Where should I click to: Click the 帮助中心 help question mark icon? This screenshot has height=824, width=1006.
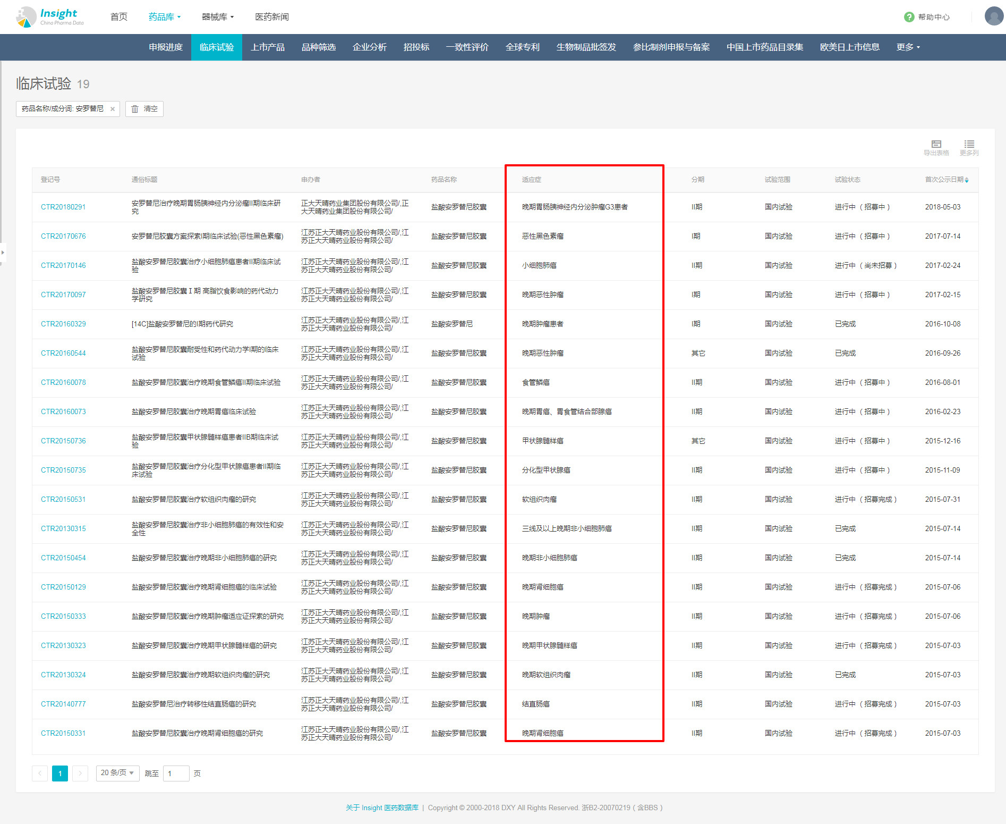pos(909,17)
